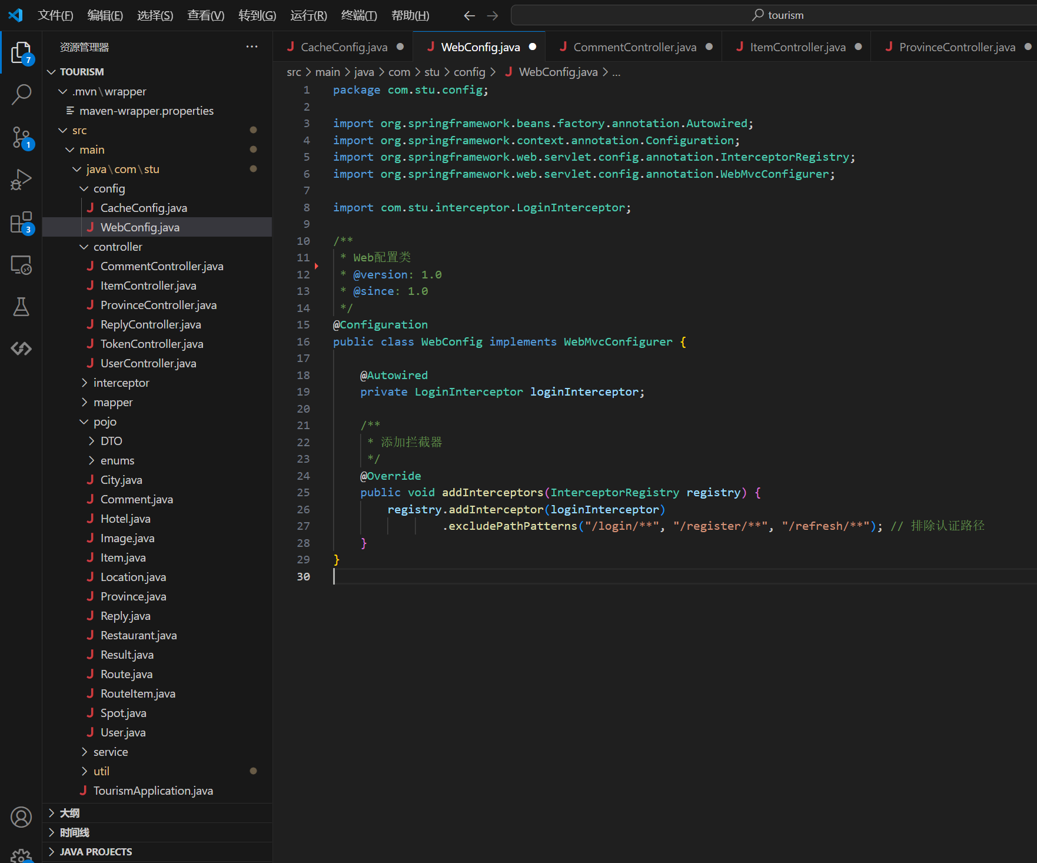
Task: Click unsaved dot on WebConfig.java tab
Action: click(533, 47)
